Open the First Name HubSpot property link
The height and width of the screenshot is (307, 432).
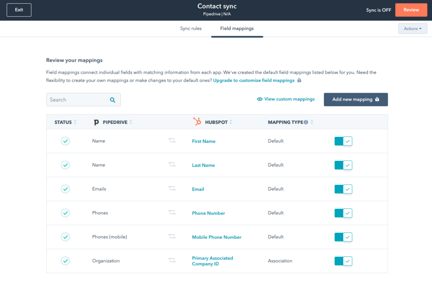pyautogui.click(x=204, y=141)
